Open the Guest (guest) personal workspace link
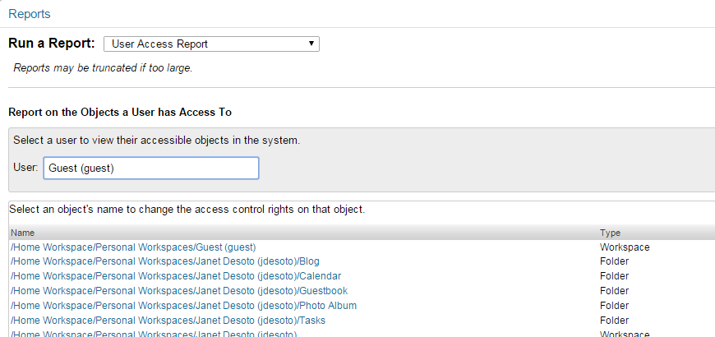 pos(133,247)
